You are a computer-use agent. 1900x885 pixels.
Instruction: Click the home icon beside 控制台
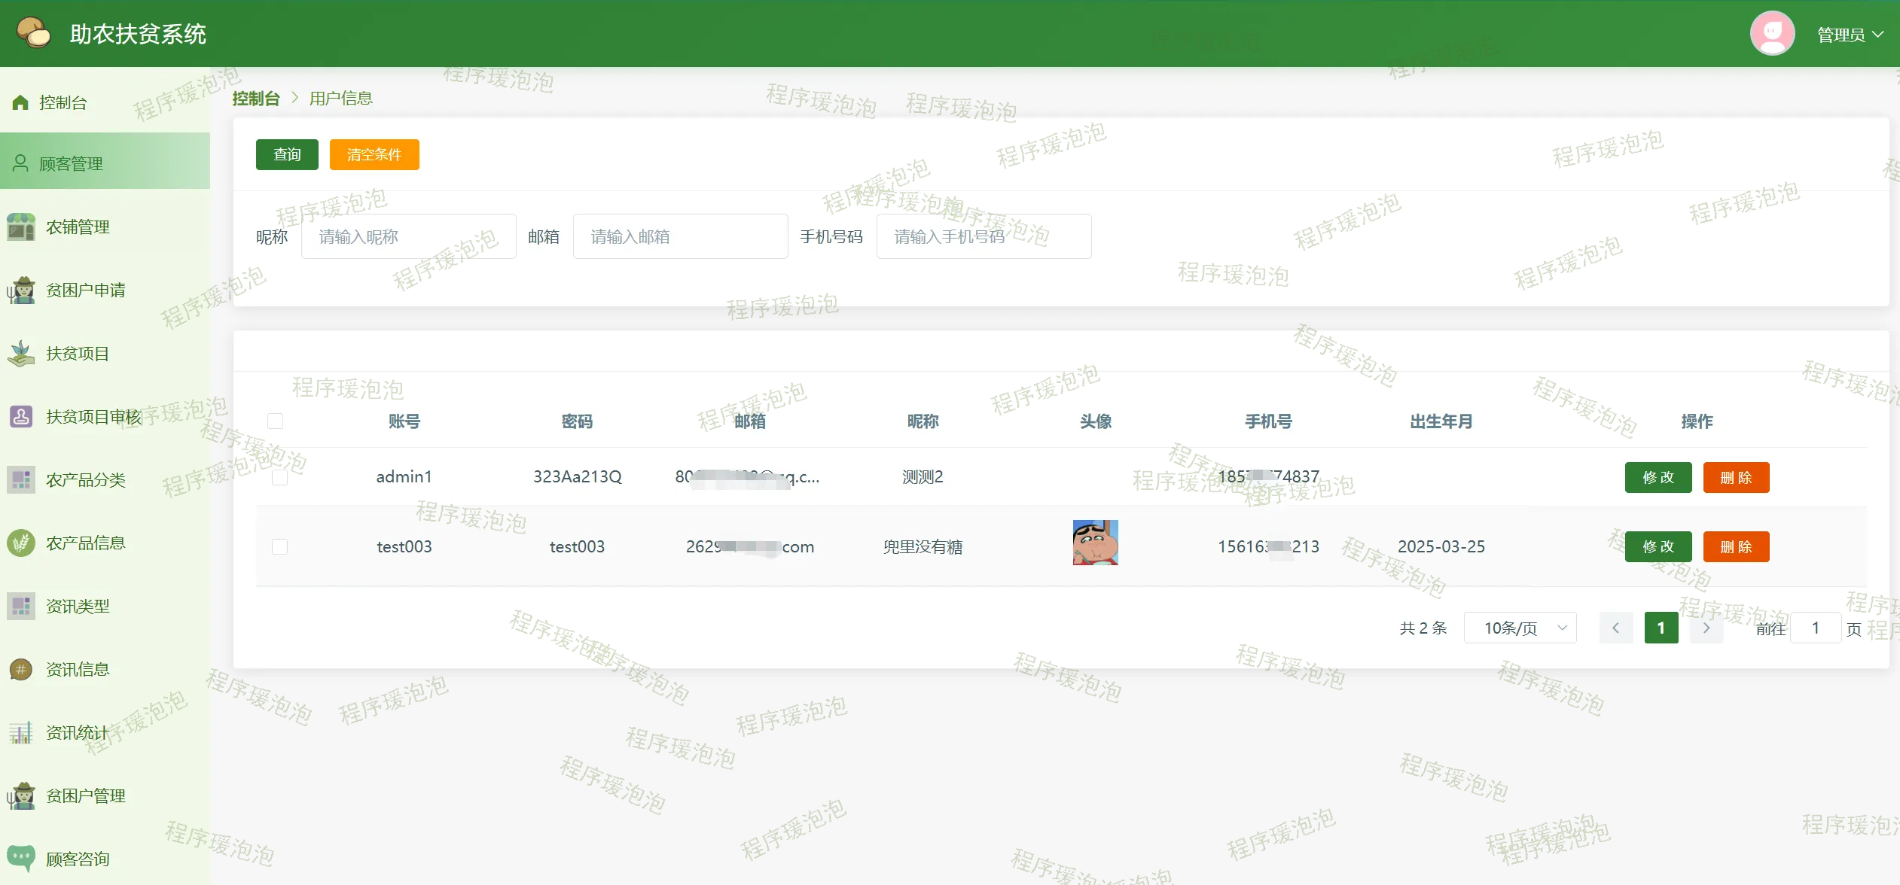(x=20, y=102)
